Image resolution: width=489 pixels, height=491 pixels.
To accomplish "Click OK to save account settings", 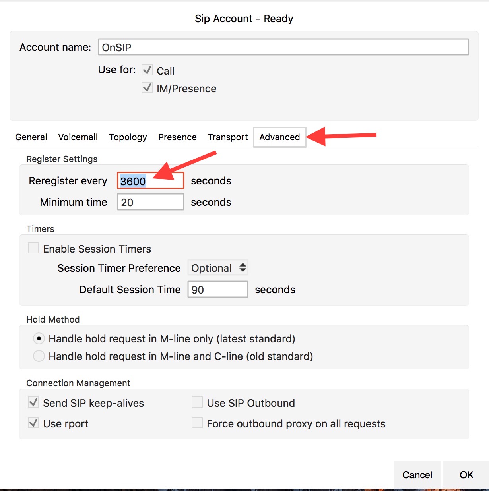I will click(466, 475).
